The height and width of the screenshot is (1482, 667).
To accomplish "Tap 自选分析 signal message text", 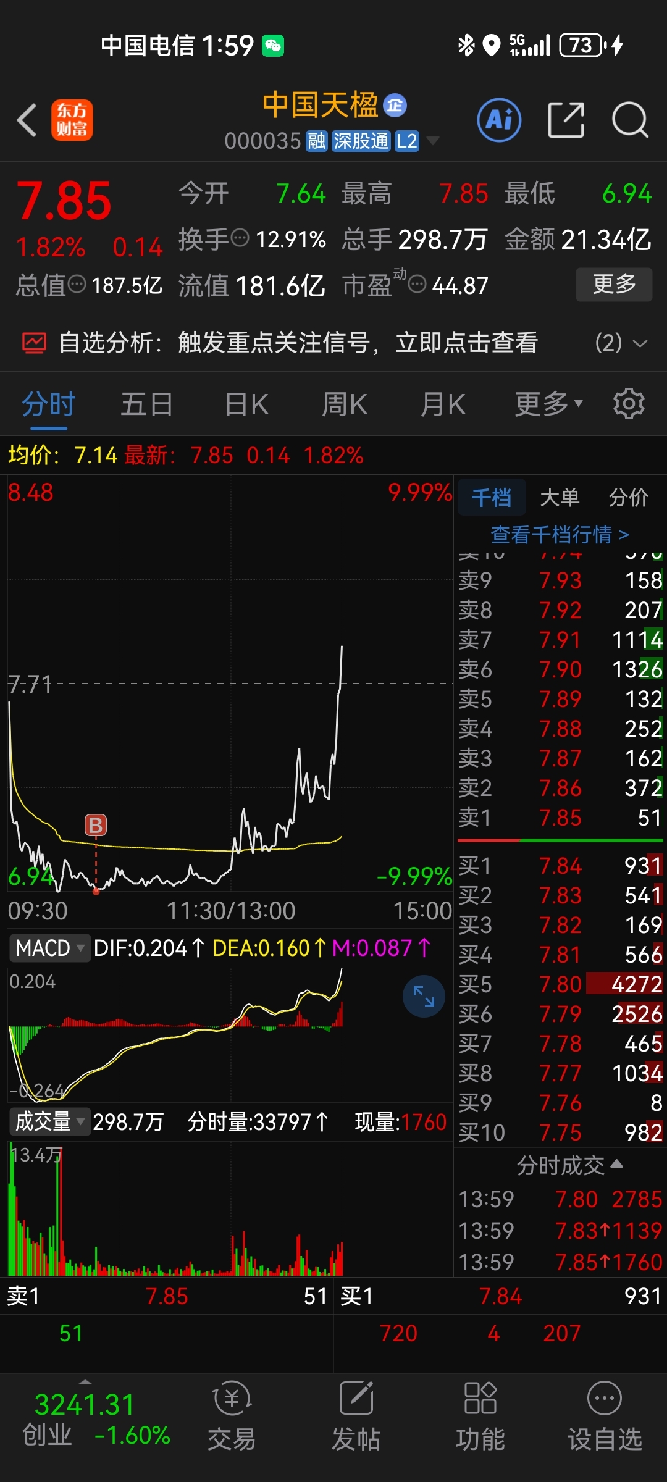I will [x=358, y=342].
